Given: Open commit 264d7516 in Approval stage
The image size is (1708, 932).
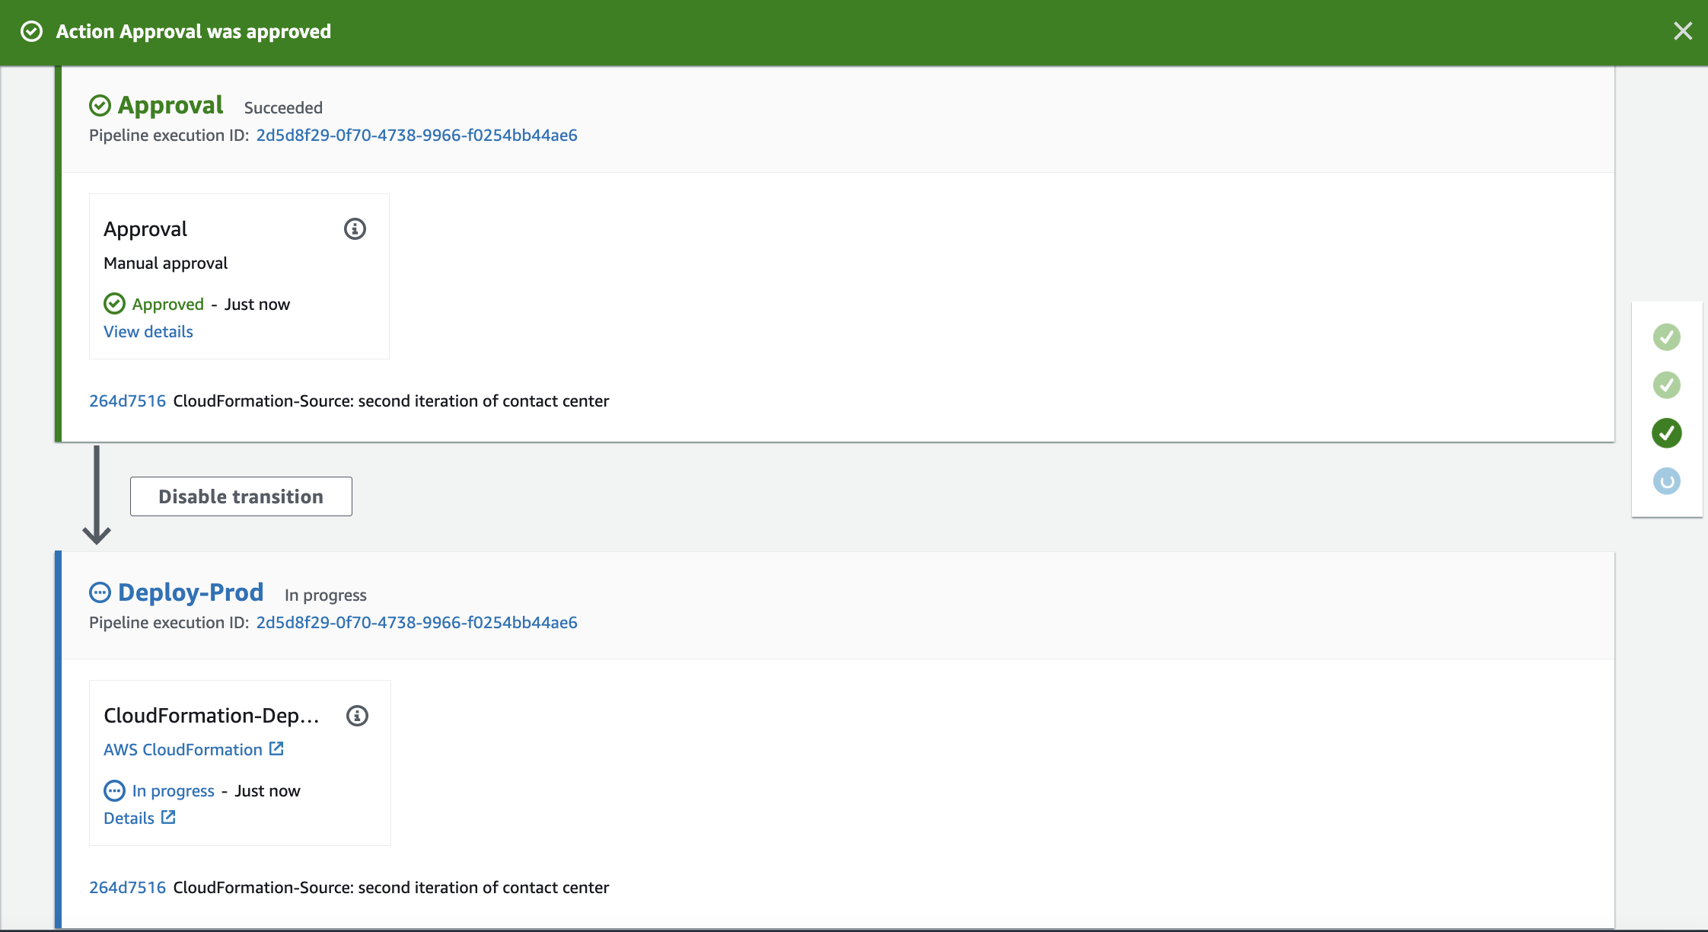Looking at the screenshot, I should [x=127, y=401].
